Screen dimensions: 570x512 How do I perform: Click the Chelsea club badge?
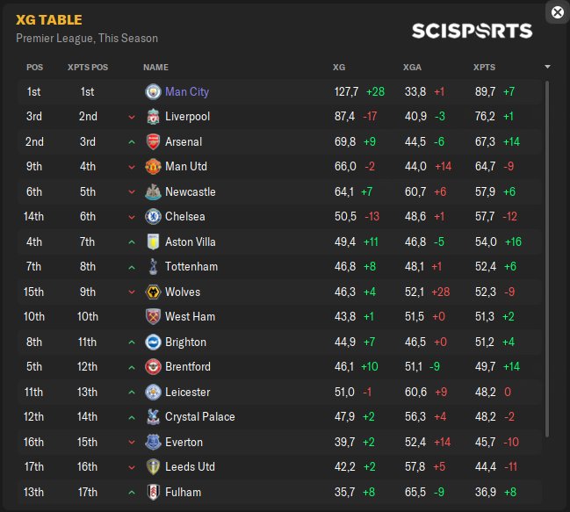tap(153, 217)
